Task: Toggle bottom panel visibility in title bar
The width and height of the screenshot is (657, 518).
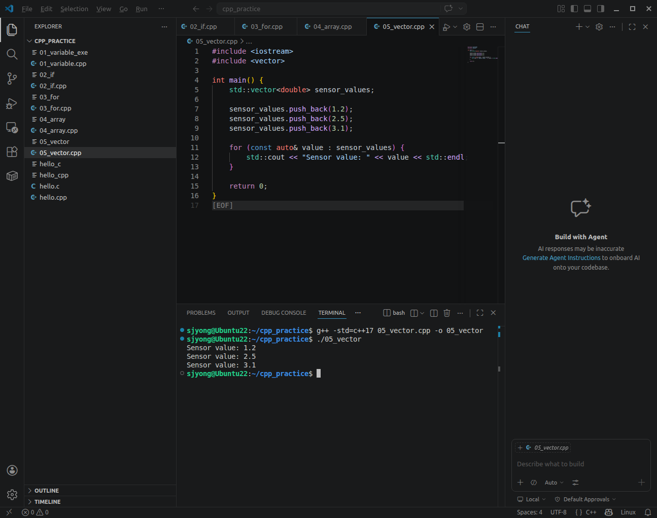Action: pyautogui.click(x=587, y=9)
